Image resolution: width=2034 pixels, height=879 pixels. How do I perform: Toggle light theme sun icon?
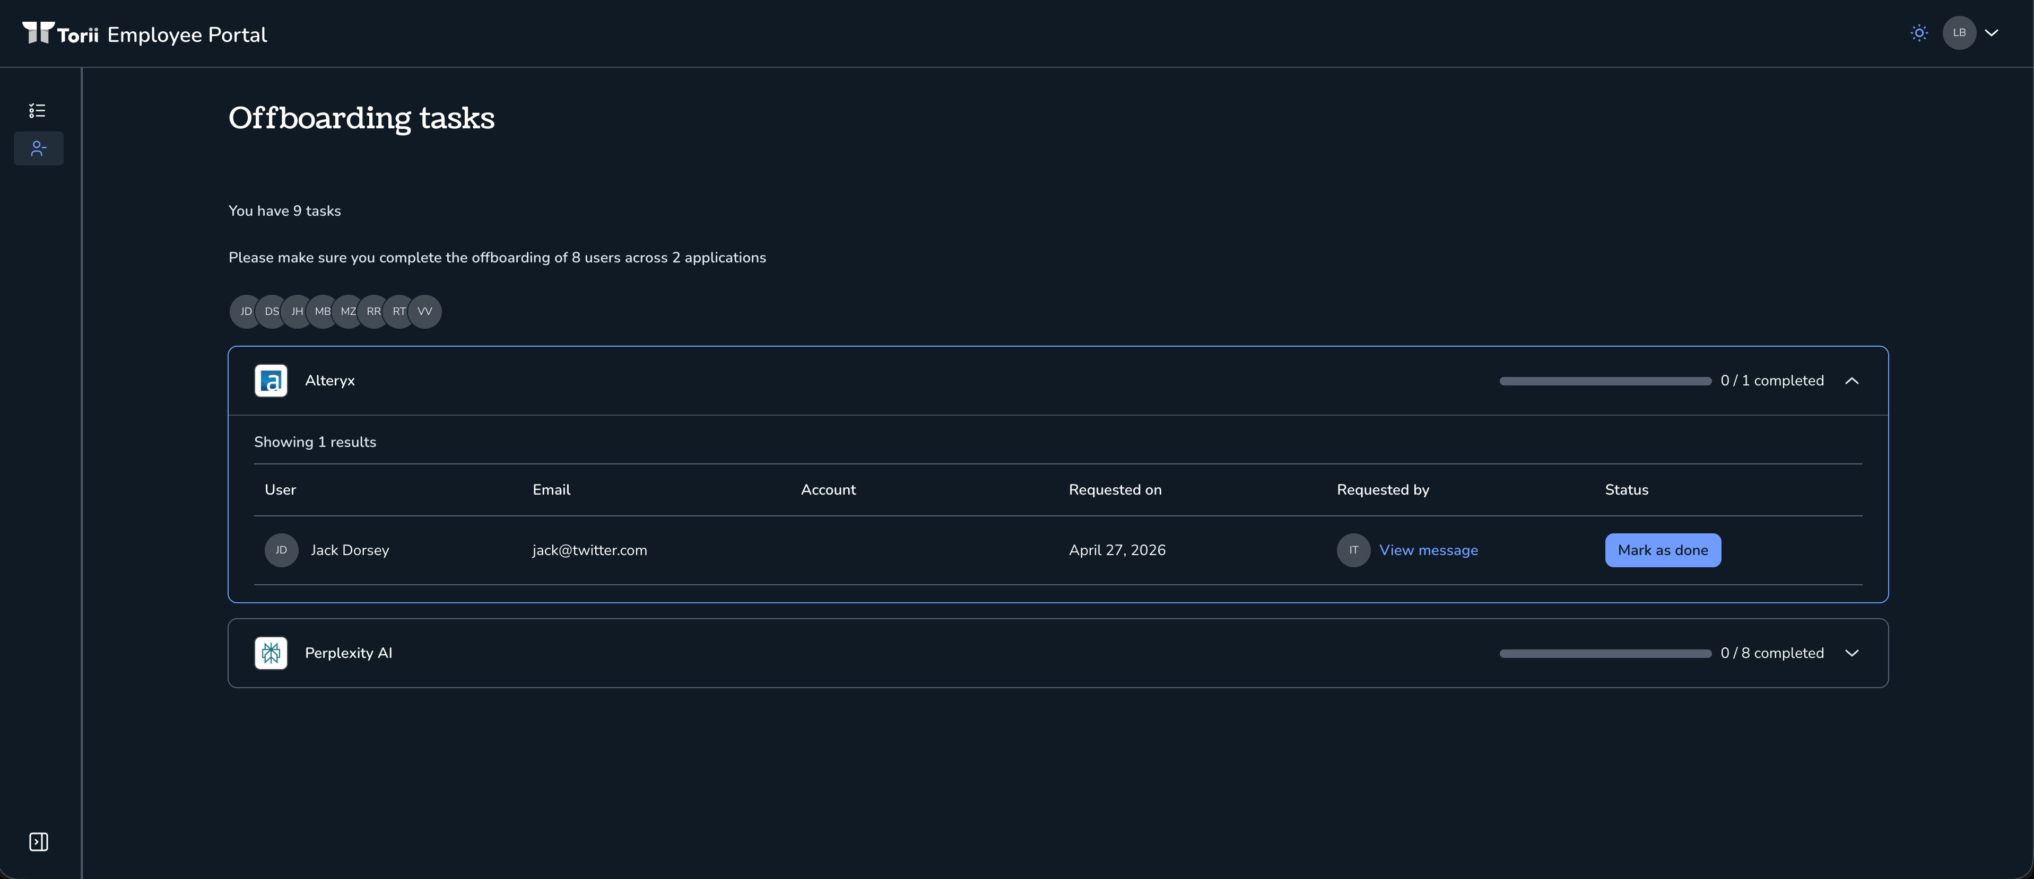(x=1919, y=33)
